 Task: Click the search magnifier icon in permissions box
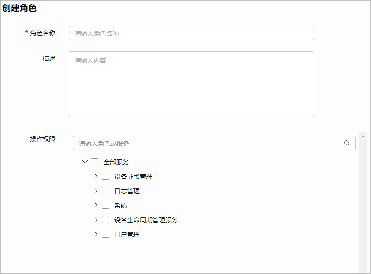347,143
